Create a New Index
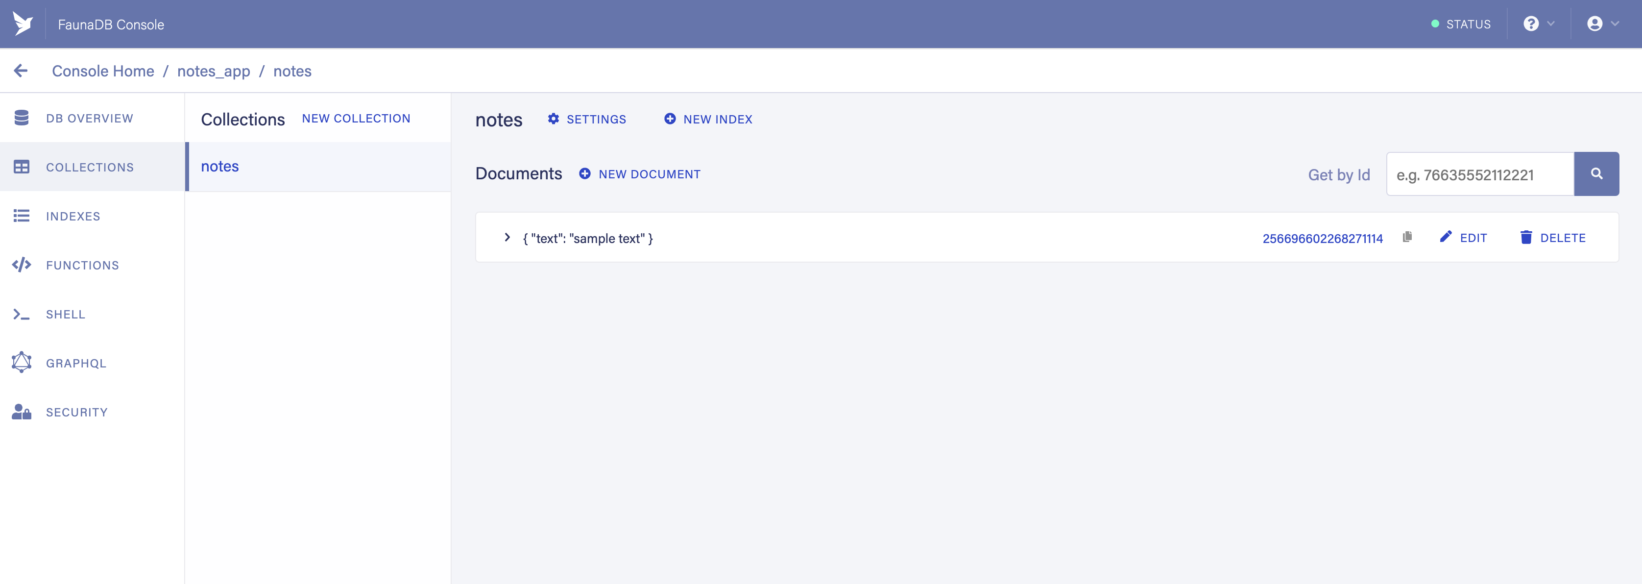 pyautogui.click(x=708, y=119)
